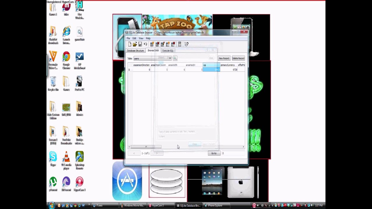Click the Go to record number field
This screenshot has height=209, width=372.
[x=233, y=153]
